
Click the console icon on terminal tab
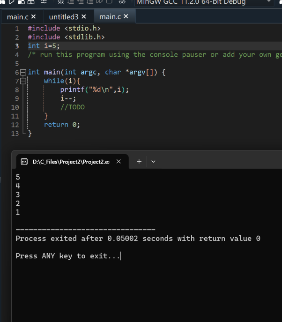[24, 162]
